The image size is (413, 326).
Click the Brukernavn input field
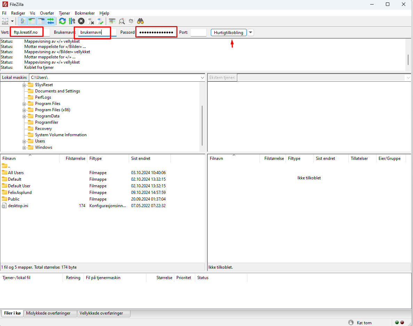point(97,32)
